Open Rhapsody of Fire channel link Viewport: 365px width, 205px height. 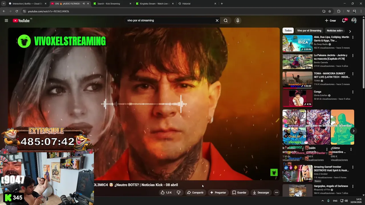322,190
